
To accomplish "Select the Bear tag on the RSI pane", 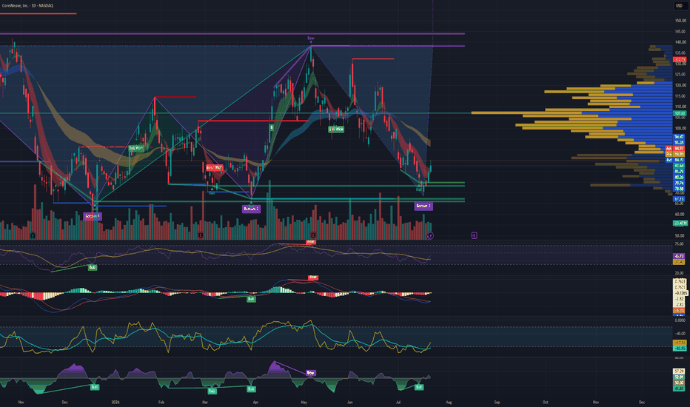I will coord(311,242).
